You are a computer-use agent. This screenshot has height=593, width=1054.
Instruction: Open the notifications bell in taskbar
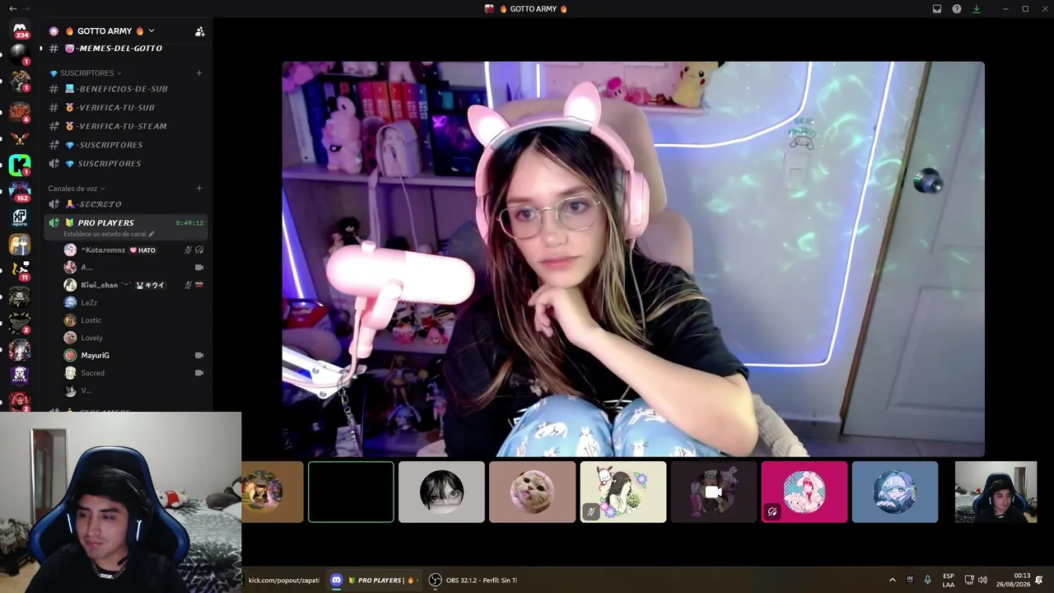[1039, 581]
